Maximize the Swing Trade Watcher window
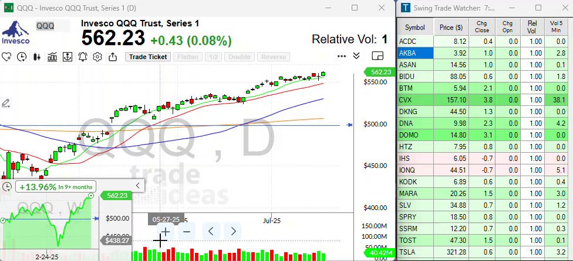The image size is (573, 261). point(538,8)
